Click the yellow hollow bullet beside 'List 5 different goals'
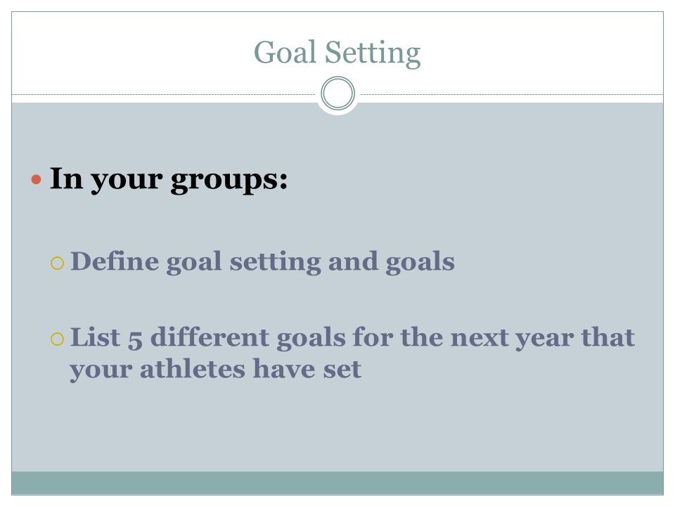Viewport: 675px width, 506px height. pos(57,339)
